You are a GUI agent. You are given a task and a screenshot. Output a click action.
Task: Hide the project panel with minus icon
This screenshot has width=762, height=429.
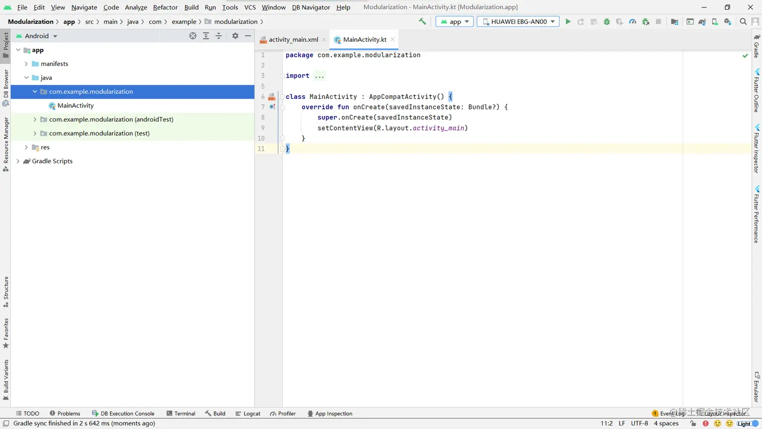pyautogui.click(x=248, y=36)
